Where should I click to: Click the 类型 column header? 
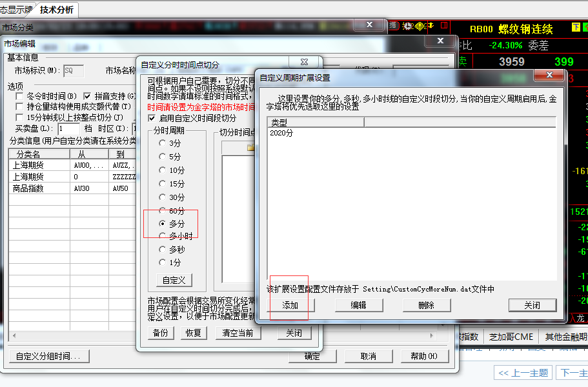[x=316, y=122]
